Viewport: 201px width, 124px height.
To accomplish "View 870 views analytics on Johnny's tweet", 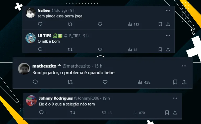I will pyautogui.click(x=139, y=113).
